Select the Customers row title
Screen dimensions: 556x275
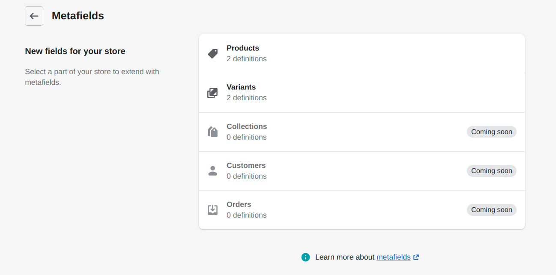tap(246, 165)
